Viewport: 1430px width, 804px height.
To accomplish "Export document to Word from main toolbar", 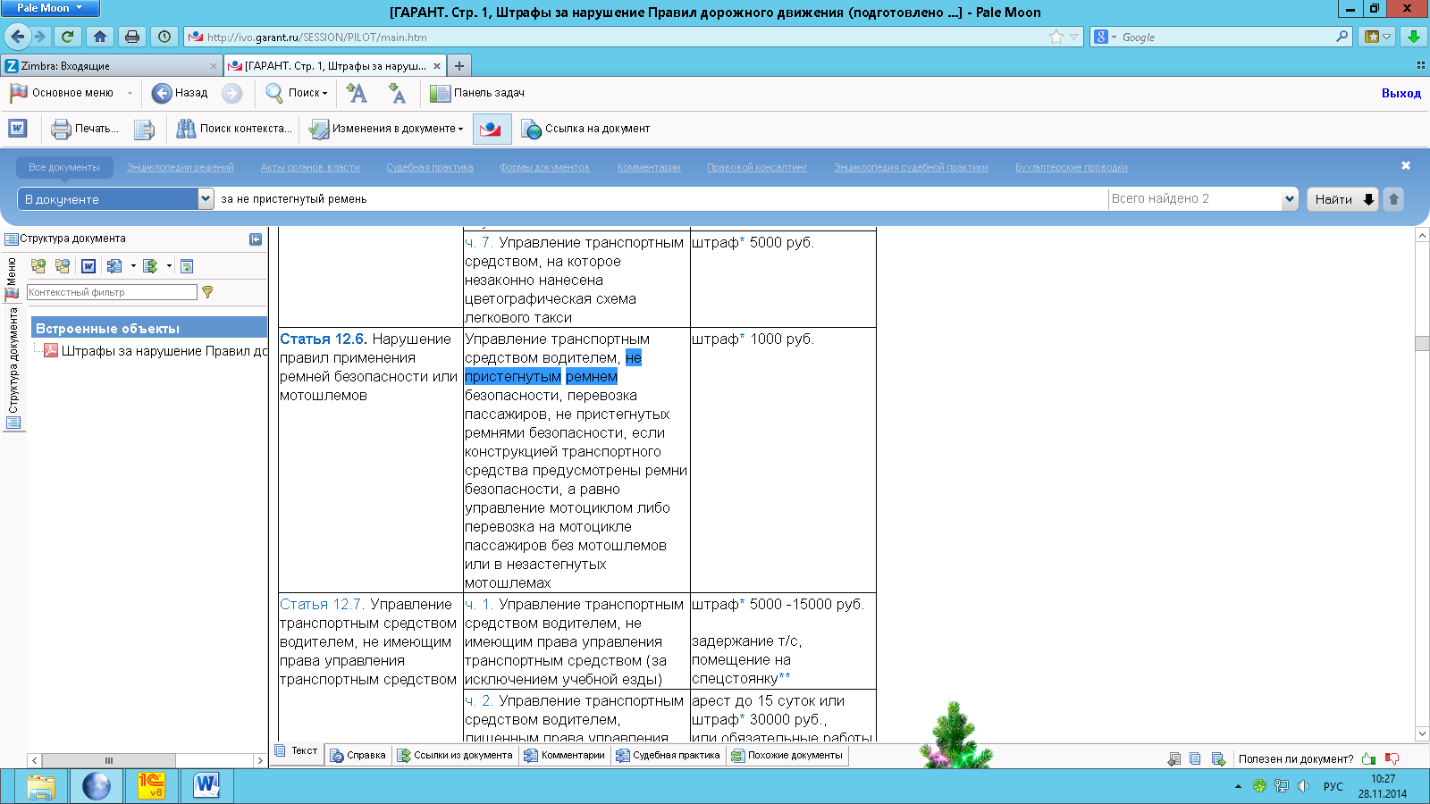I will [18, 129].
